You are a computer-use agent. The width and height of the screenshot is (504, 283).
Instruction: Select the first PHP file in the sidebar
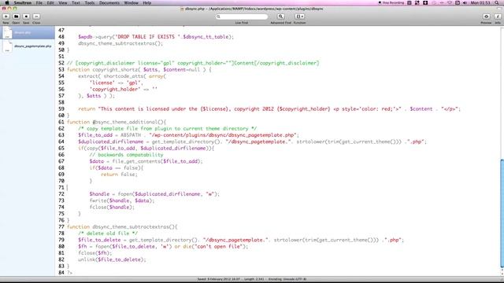28,33
